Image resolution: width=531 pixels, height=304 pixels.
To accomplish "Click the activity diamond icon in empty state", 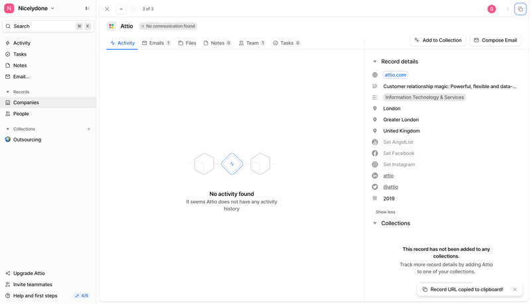I will pyautogui.click(x=232, y=164).
